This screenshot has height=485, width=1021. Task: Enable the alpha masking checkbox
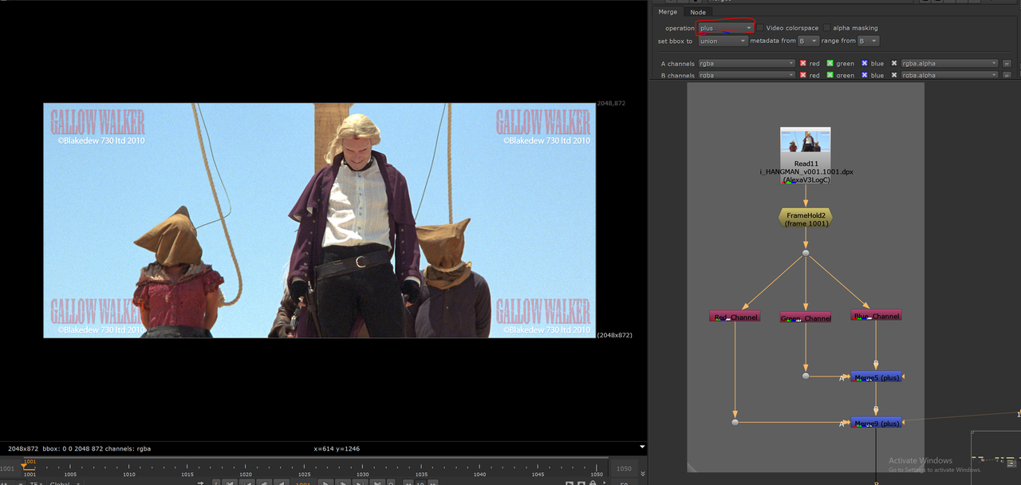(x=827, y=28)
